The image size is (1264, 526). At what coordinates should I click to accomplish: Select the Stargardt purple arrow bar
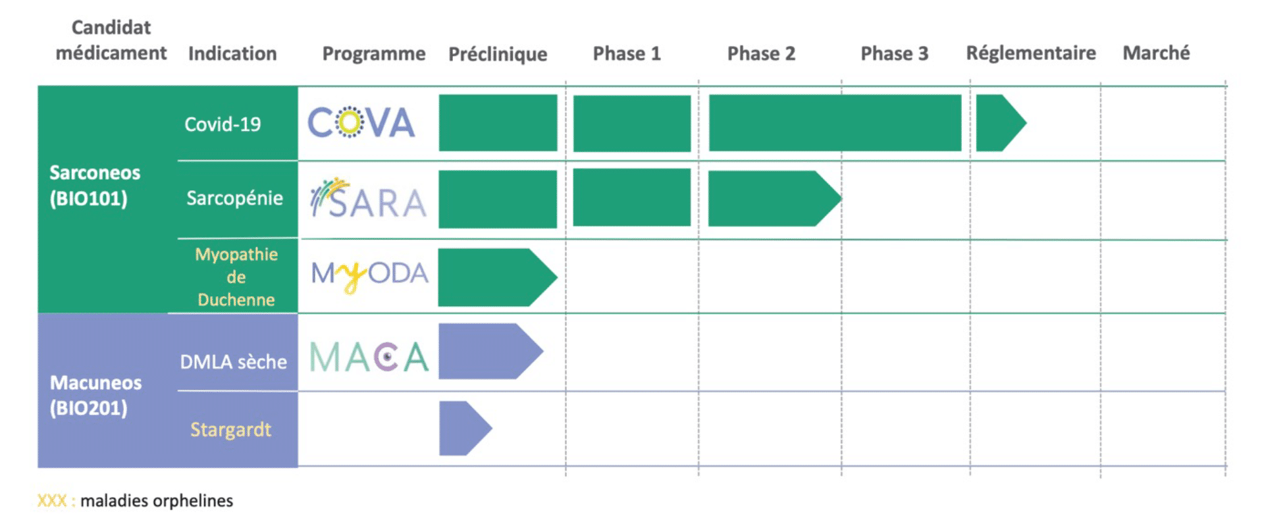coord(465,428)
